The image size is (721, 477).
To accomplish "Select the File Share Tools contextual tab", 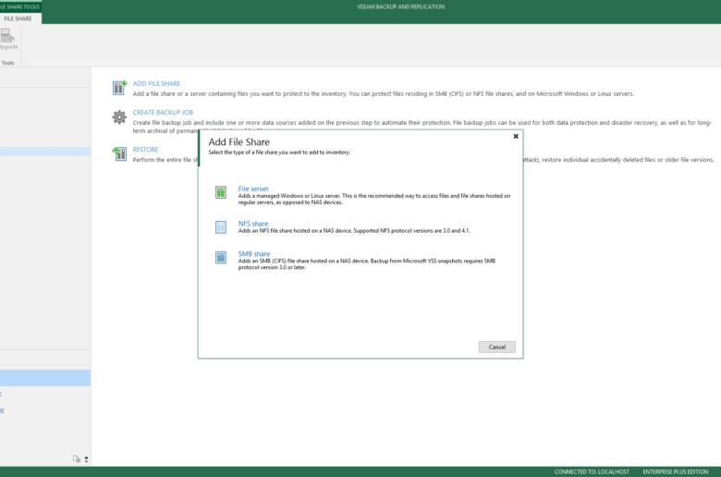I will point(20,6).
